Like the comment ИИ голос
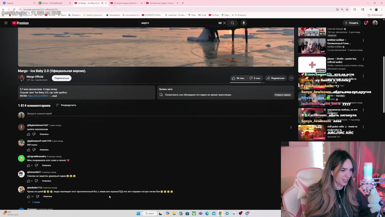This screenshot has width=385, height=217. click(29, 150)
